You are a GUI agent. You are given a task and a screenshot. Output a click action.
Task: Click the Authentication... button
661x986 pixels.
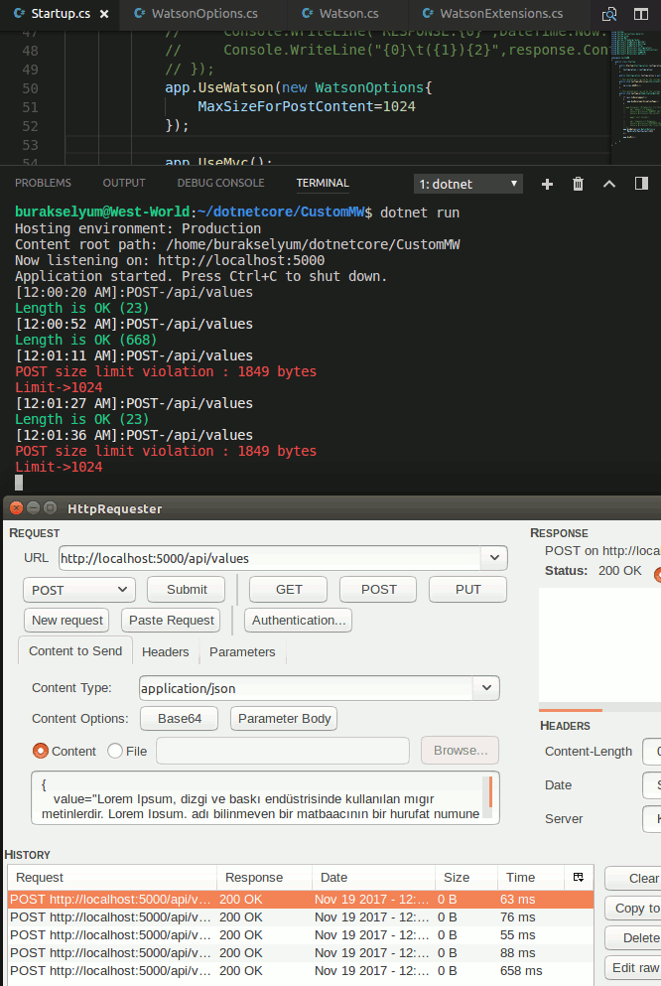[x=299, y=620]
